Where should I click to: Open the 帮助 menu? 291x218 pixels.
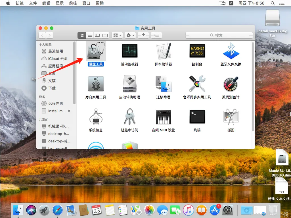pos(100,3)
